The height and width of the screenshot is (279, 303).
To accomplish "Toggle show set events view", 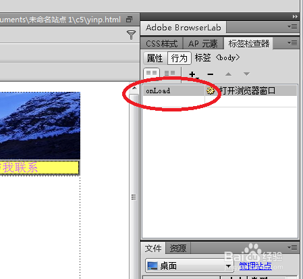I will click(151, 73).
